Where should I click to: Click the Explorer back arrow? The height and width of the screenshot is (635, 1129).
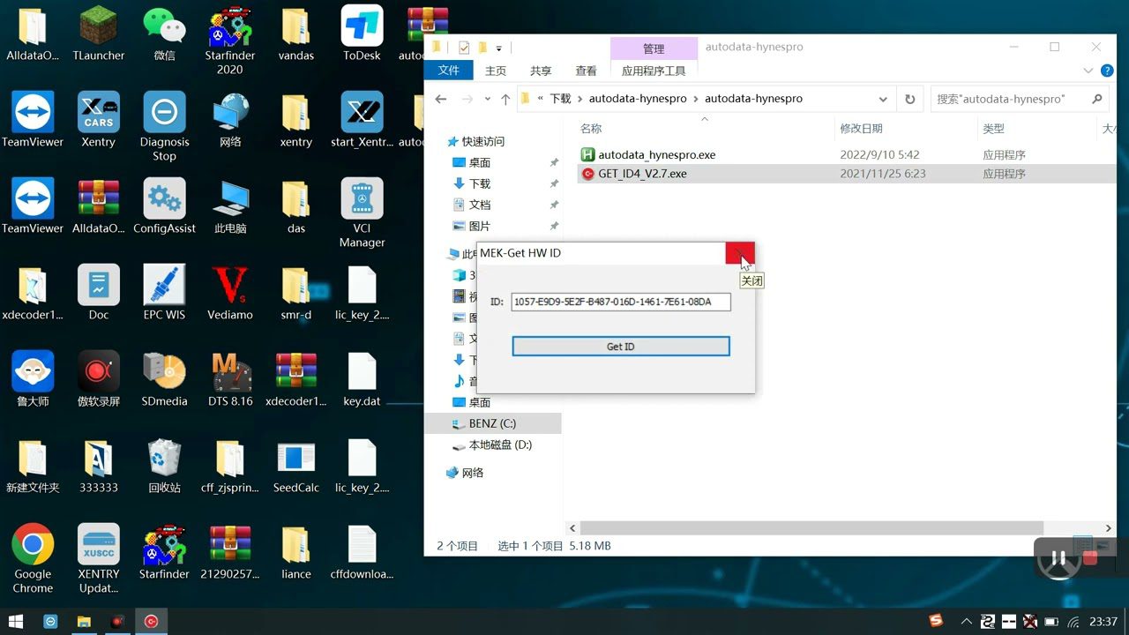pyautogui.click(x=441, y=99)
